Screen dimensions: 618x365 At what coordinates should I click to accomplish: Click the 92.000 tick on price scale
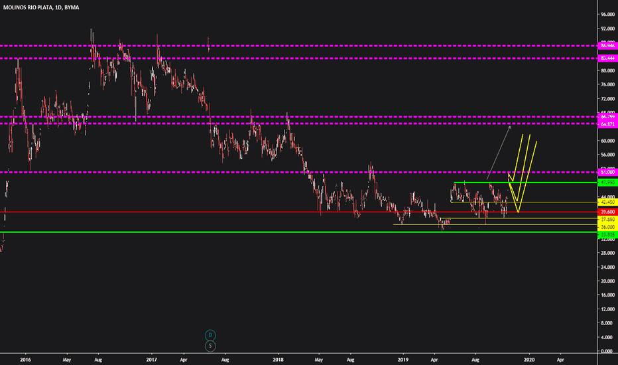(607, 29)
